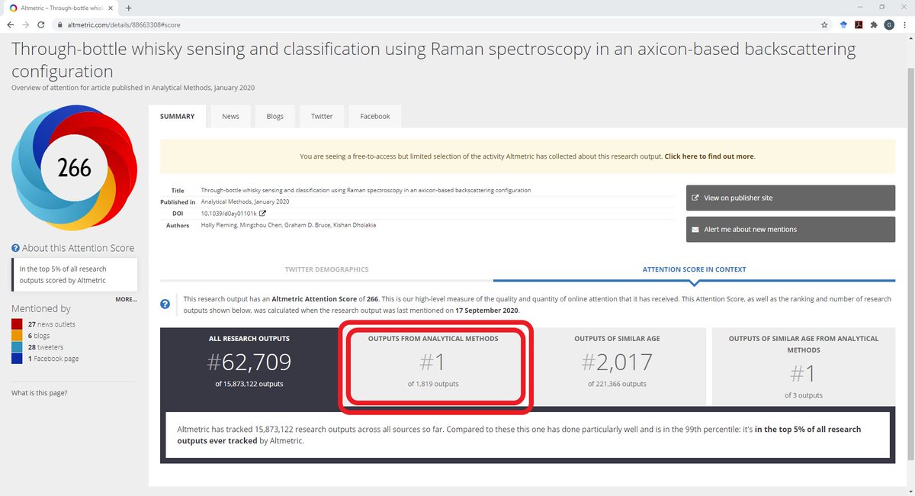915x496 pixels.
Task: Click 'Click here to find out more' link
Action: tap(709, 156)
